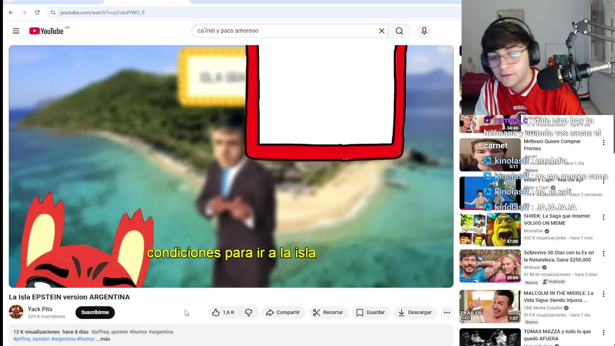
Task: Start voice search with the microphone icon
Action: coord(424,31)
